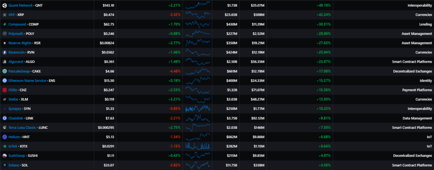The height and width of the screenshot is (170, 434).
Task: Open the Solana asset link
Action: 14,165
